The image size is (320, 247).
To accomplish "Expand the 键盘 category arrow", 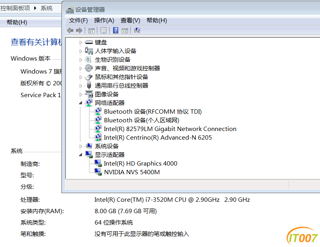I will coord(81,42).
